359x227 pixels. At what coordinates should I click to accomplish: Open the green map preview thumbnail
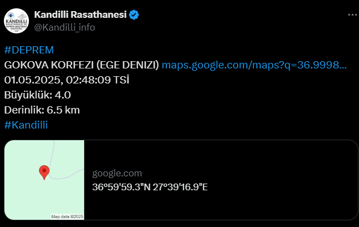point(44,180)
